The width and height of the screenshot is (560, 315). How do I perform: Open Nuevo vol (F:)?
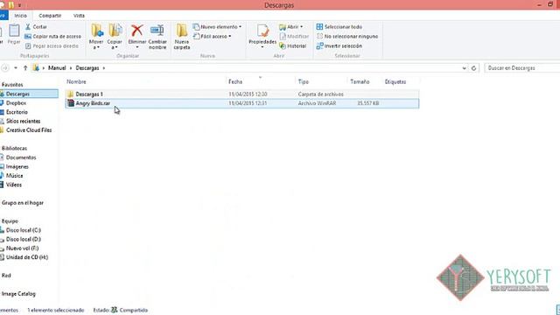[22, 248]
